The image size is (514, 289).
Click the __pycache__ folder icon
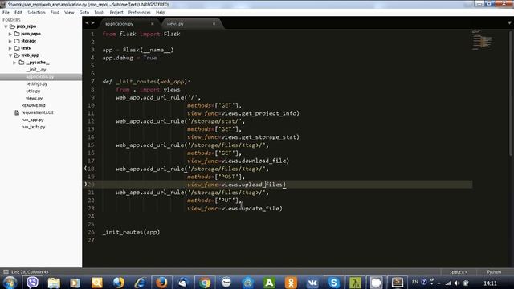coord(22,63)
